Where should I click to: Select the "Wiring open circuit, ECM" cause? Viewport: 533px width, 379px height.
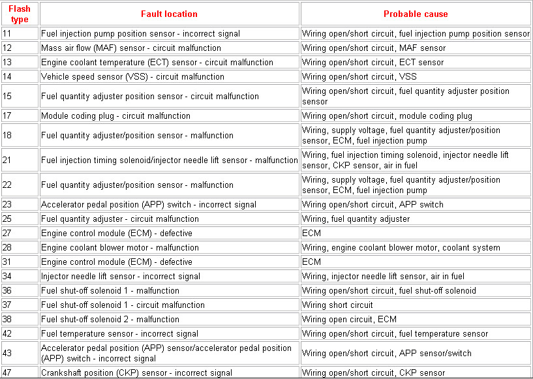coord(349,319)
